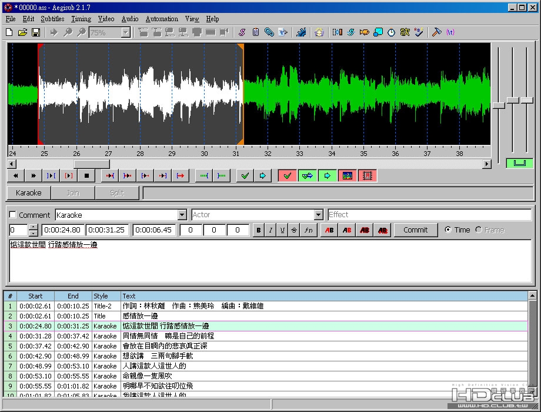Toggle spectrum analyzer mode
The image size is (541, 412).
[347, 176]
